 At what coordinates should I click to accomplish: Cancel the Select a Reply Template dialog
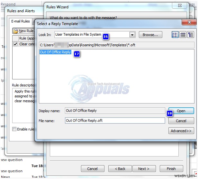tap(181, 121)
